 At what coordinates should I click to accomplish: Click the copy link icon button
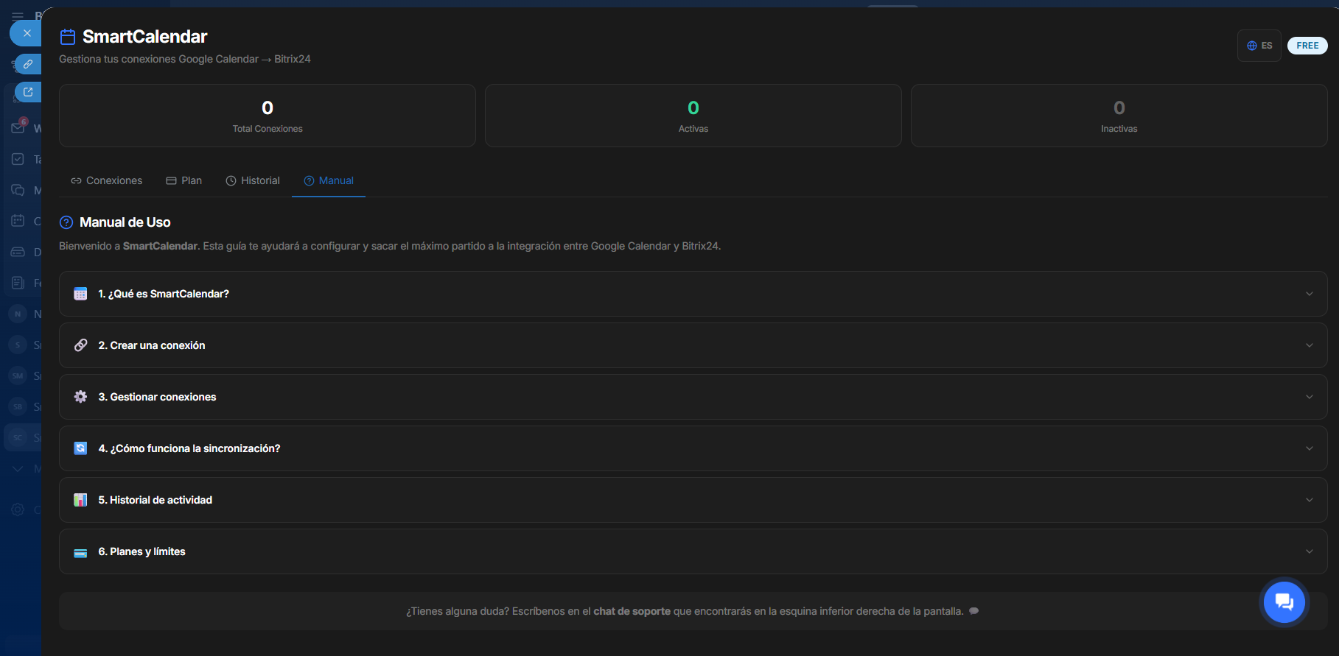tap(28, 64)
